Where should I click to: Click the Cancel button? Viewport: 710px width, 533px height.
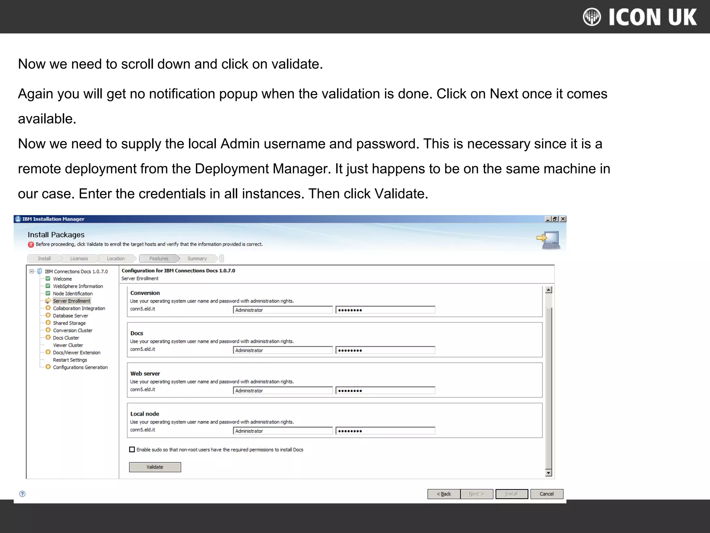tap(547, 494)
